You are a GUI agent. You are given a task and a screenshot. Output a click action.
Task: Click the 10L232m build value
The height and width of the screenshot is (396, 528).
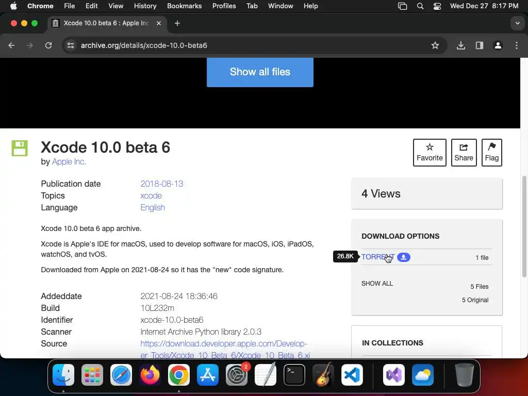(x=157, y=308)
